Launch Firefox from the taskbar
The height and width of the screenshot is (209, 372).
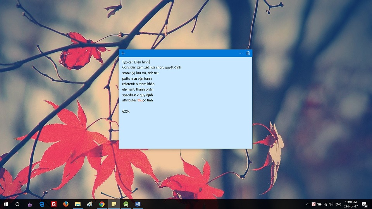coord(66,204)
